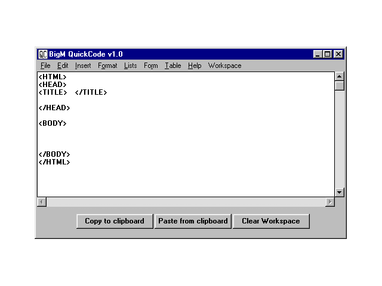This screenshot has width=382, height=286.
Task: Open the Format menu
Action: (x=107, y=66)
